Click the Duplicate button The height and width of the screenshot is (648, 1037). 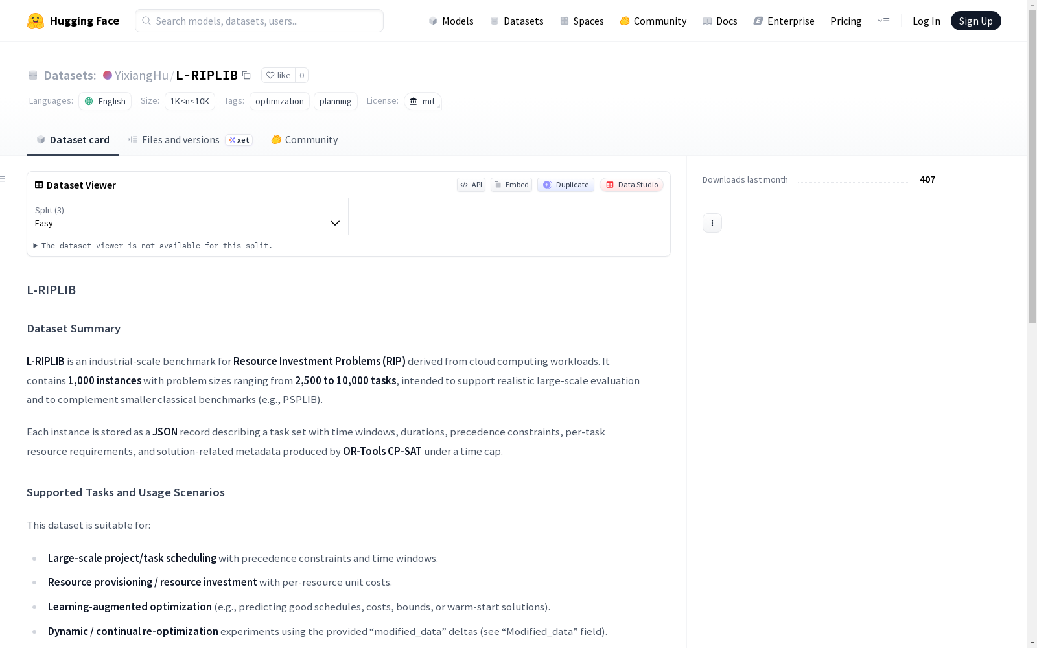tap(566, 185)
